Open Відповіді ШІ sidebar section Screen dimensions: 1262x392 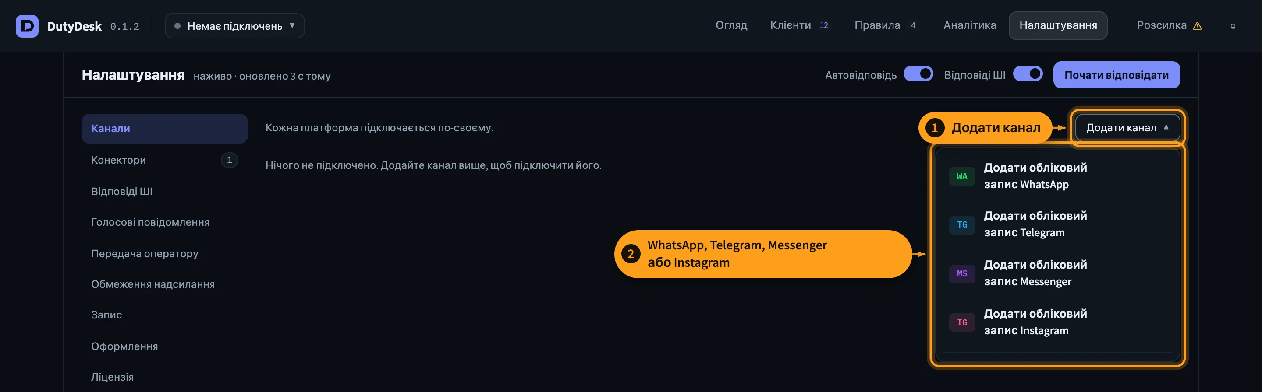pos(165,191)
